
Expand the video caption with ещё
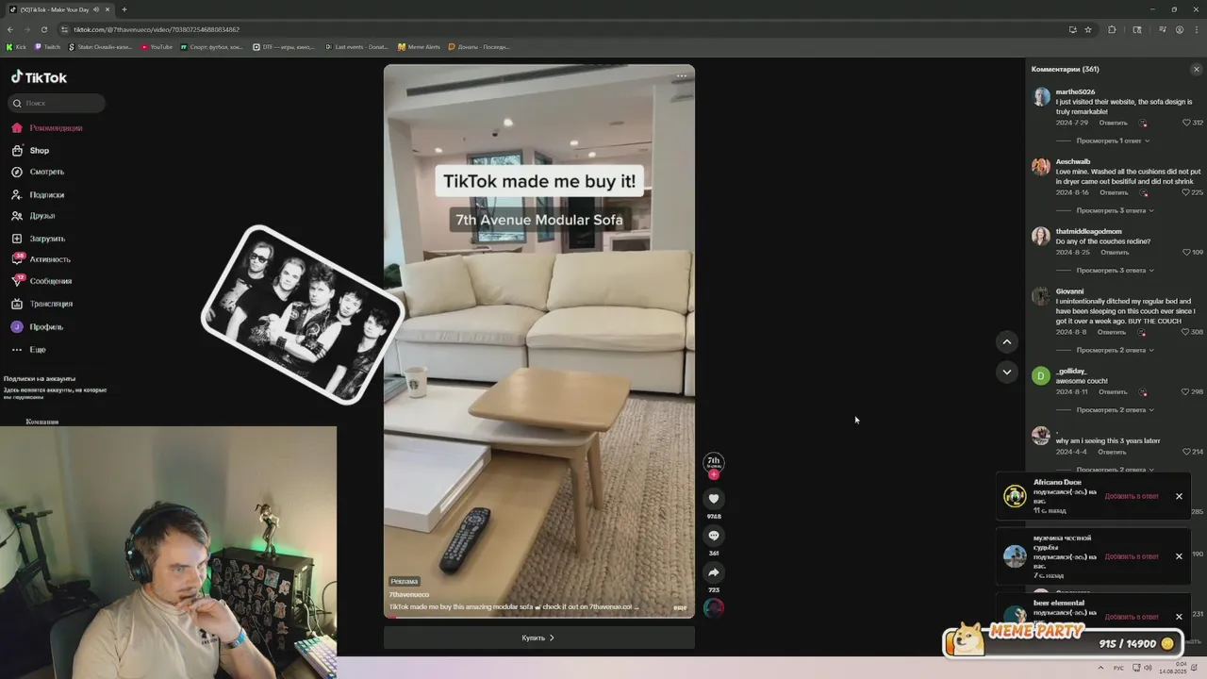(x=680, y=607)
